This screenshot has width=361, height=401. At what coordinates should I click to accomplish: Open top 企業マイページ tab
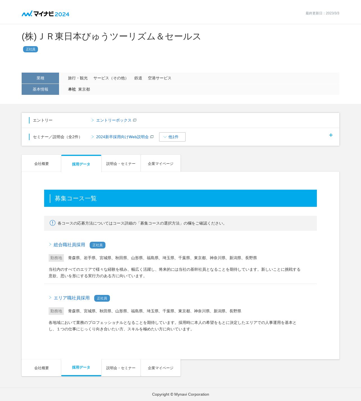tap(161, 163)
